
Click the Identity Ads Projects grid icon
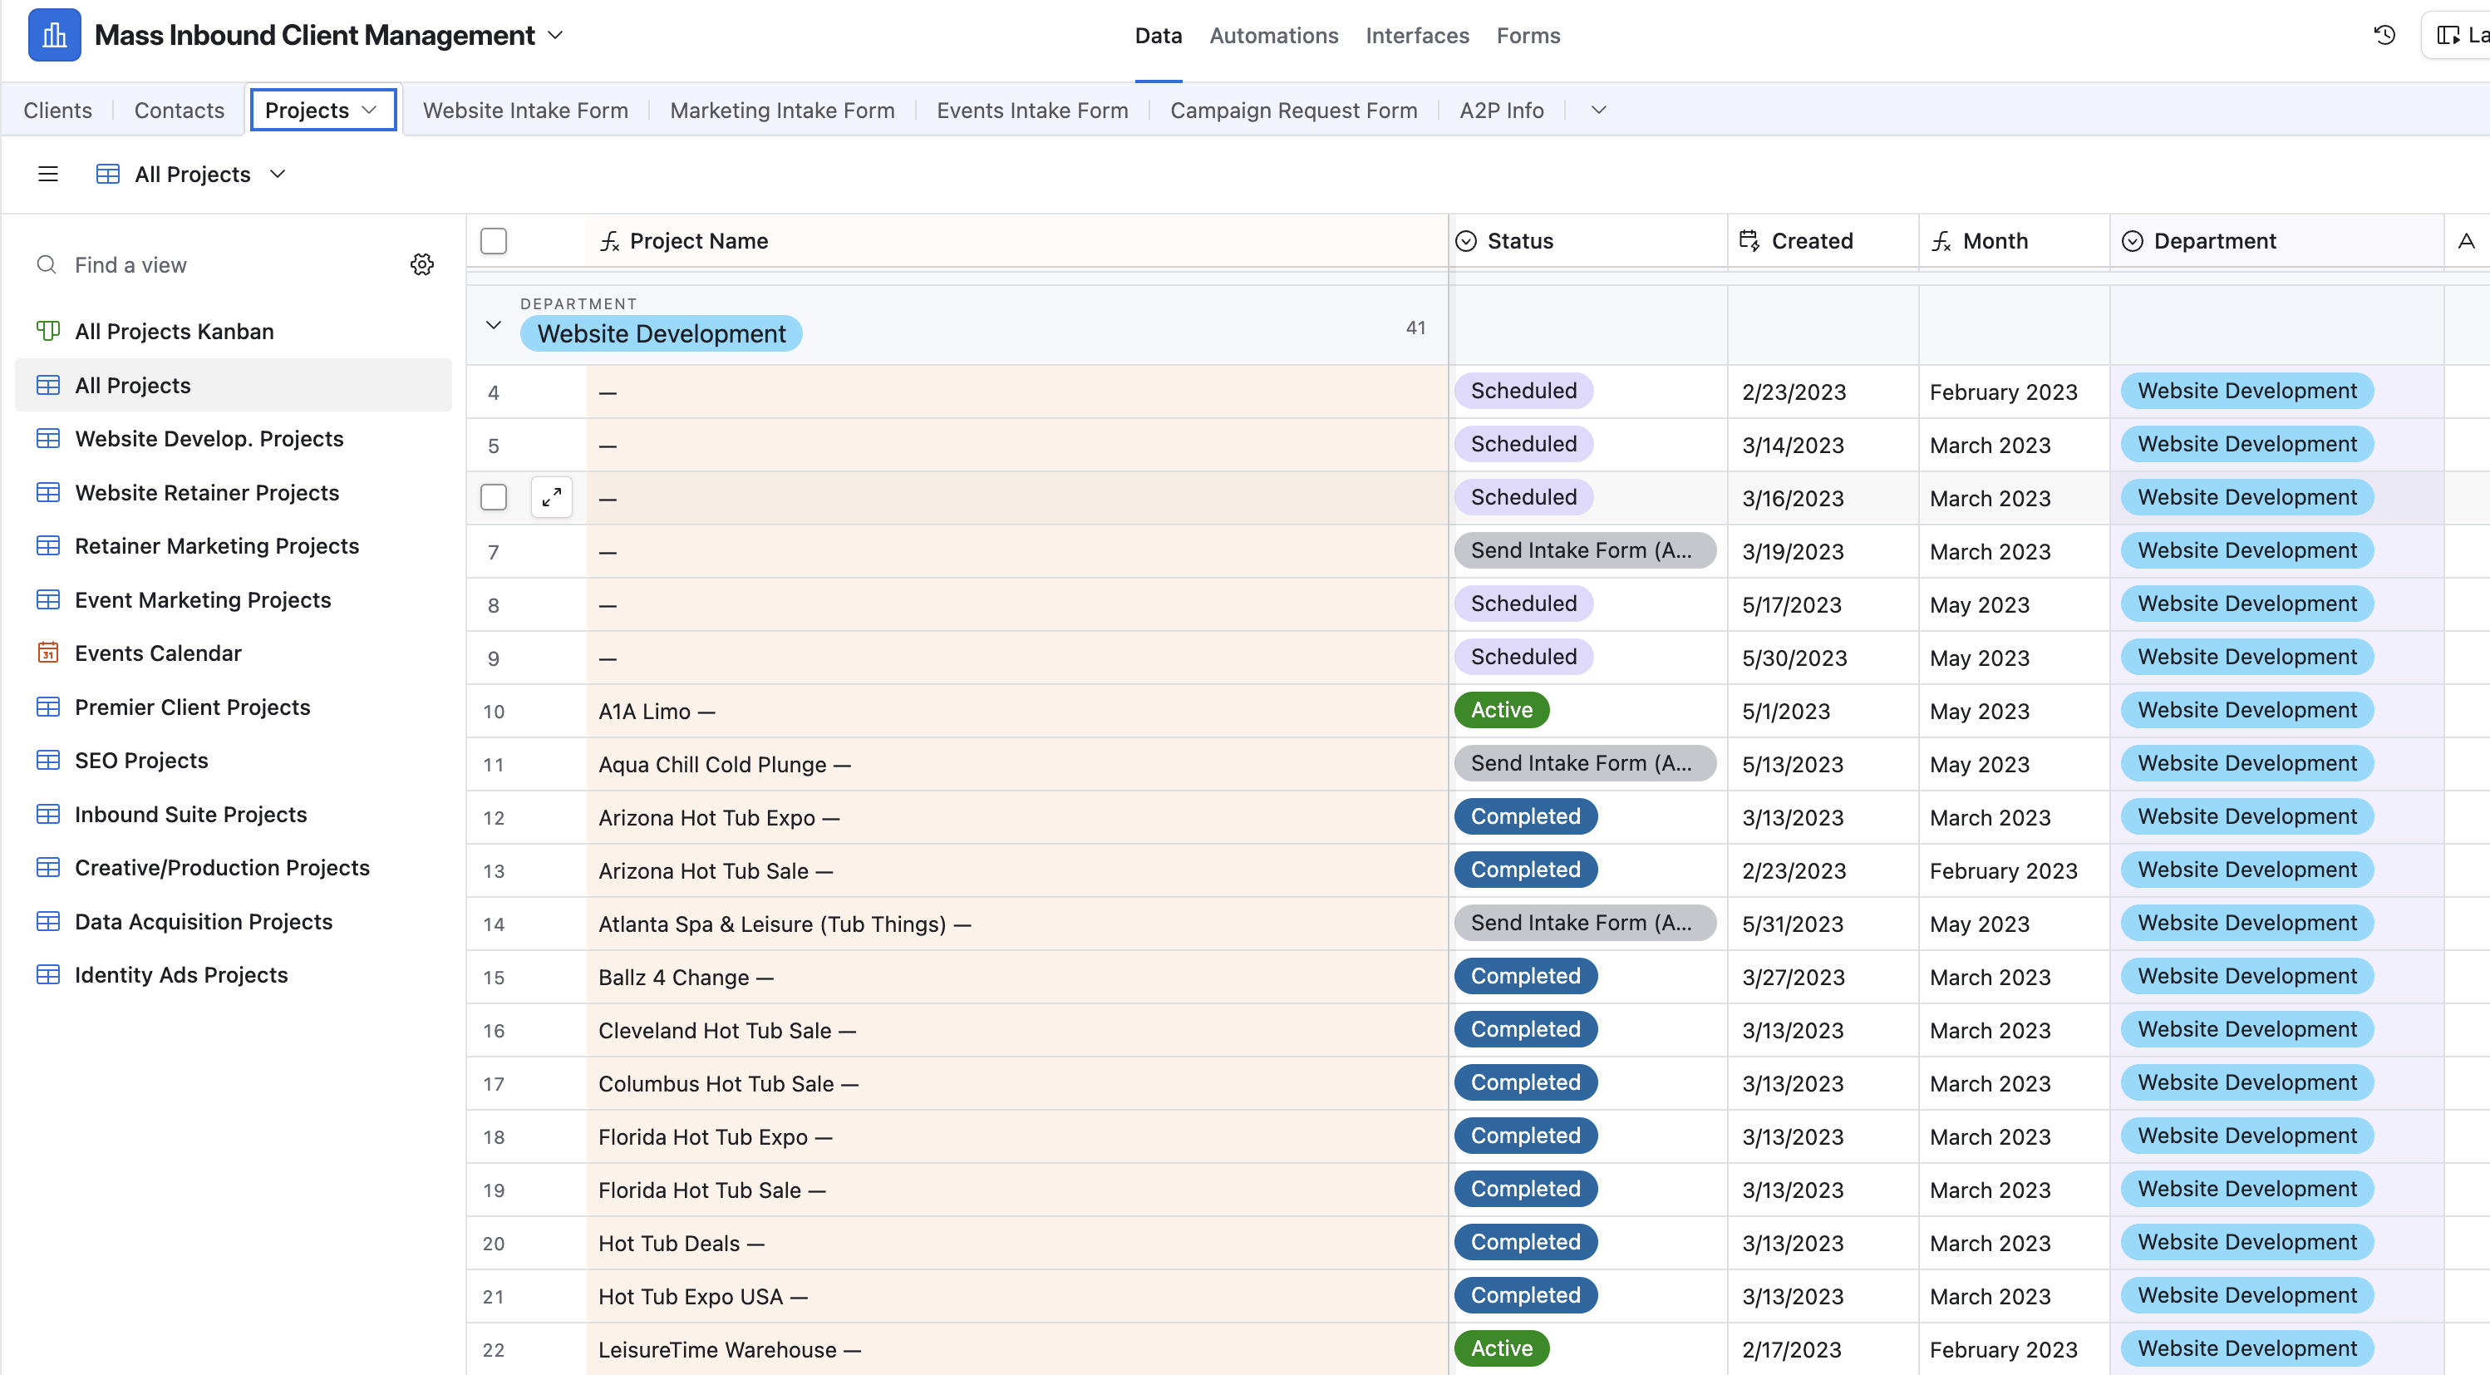pos(48,974)
